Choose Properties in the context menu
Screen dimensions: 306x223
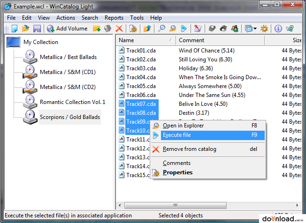pos(208,172)
